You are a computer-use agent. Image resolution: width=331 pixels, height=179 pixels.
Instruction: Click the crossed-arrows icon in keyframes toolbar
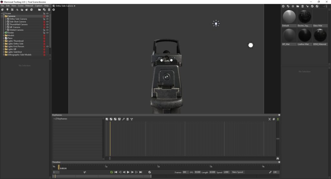pos(270,119)
